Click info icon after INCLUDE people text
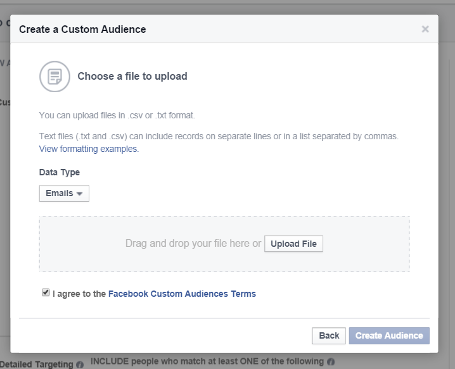The image size is (455, 369). point(331,361)
